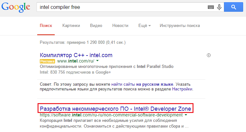Click the ad info circle icon
Screen dimensions: 246x132
209,55
